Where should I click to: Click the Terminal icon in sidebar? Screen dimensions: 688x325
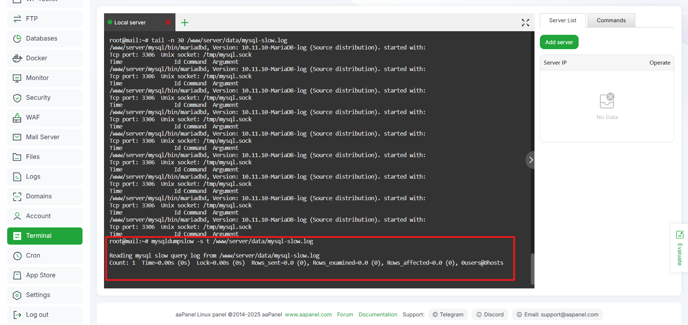click(17, 236)
